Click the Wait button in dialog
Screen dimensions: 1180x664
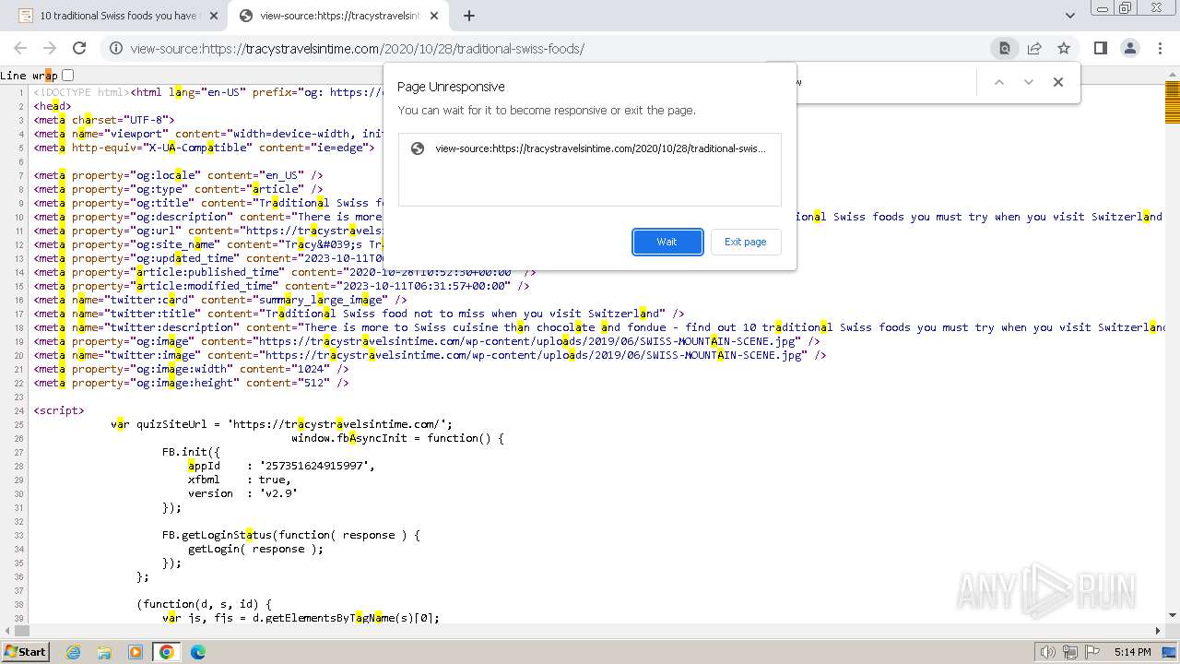click(667, 242)
